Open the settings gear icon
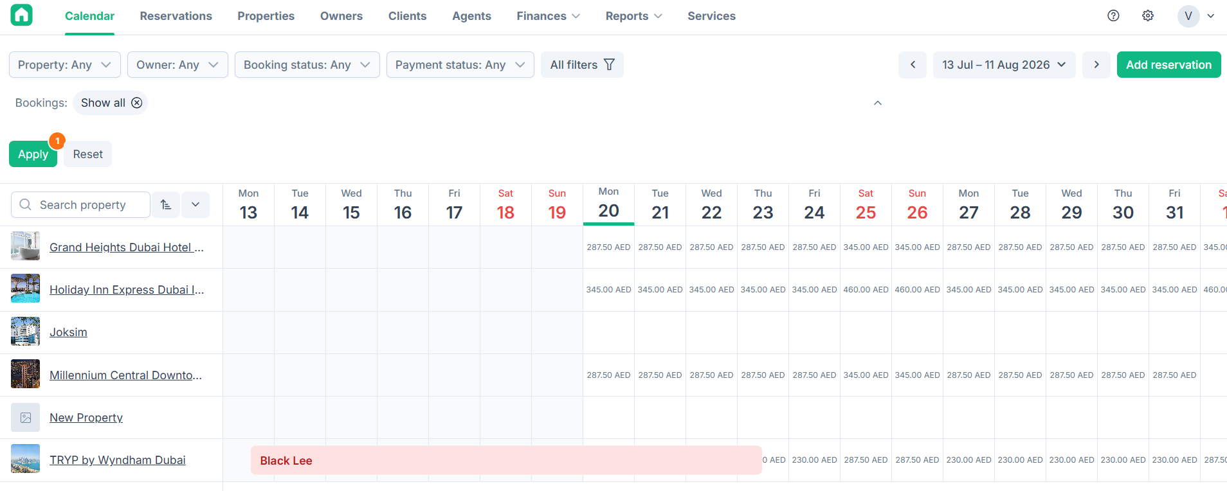Screen dimensions: 1227x491 [x=1148, y=16]
